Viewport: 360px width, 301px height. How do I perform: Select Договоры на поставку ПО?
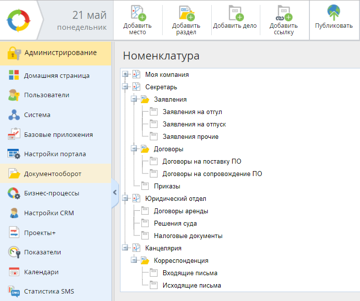[x=202, y=161]
